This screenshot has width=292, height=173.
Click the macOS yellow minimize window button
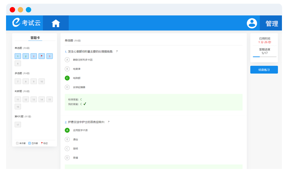point(20,10)
